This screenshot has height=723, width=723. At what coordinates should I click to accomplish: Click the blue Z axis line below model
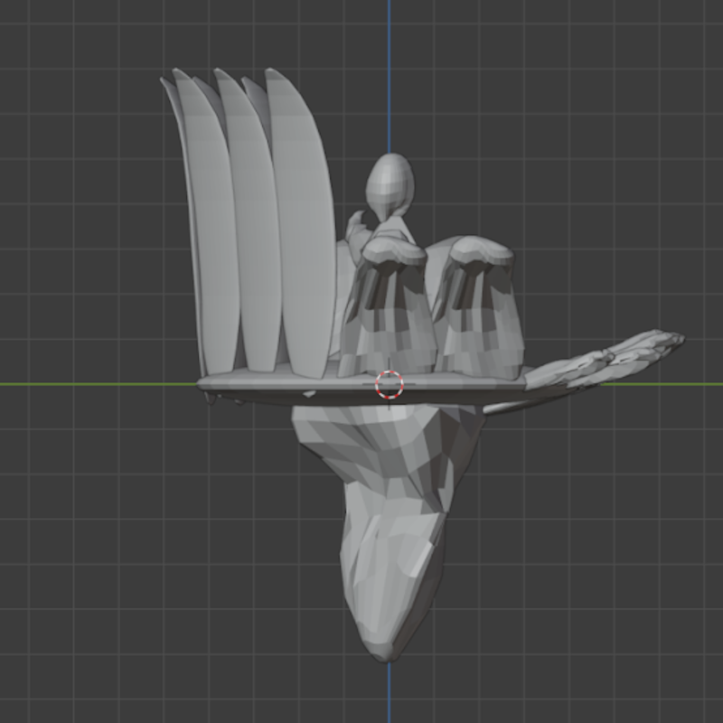(390, 696)
